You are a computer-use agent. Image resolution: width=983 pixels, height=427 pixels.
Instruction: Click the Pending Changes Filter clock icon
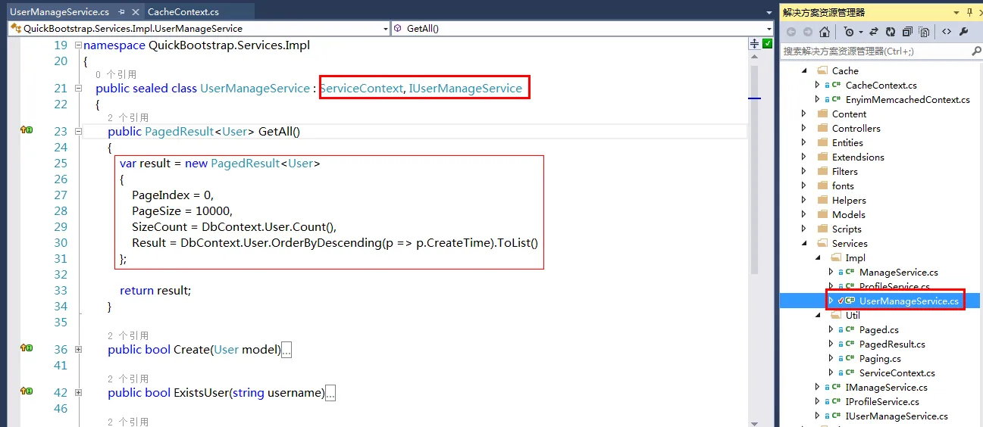coord(849,32)
